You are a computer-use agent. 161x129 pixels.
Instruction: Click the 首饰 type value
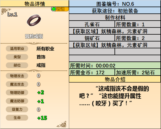coord(41,57)
